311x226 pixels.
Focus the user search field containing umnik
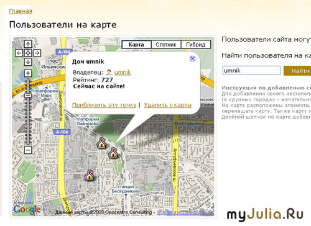[251, 70]
